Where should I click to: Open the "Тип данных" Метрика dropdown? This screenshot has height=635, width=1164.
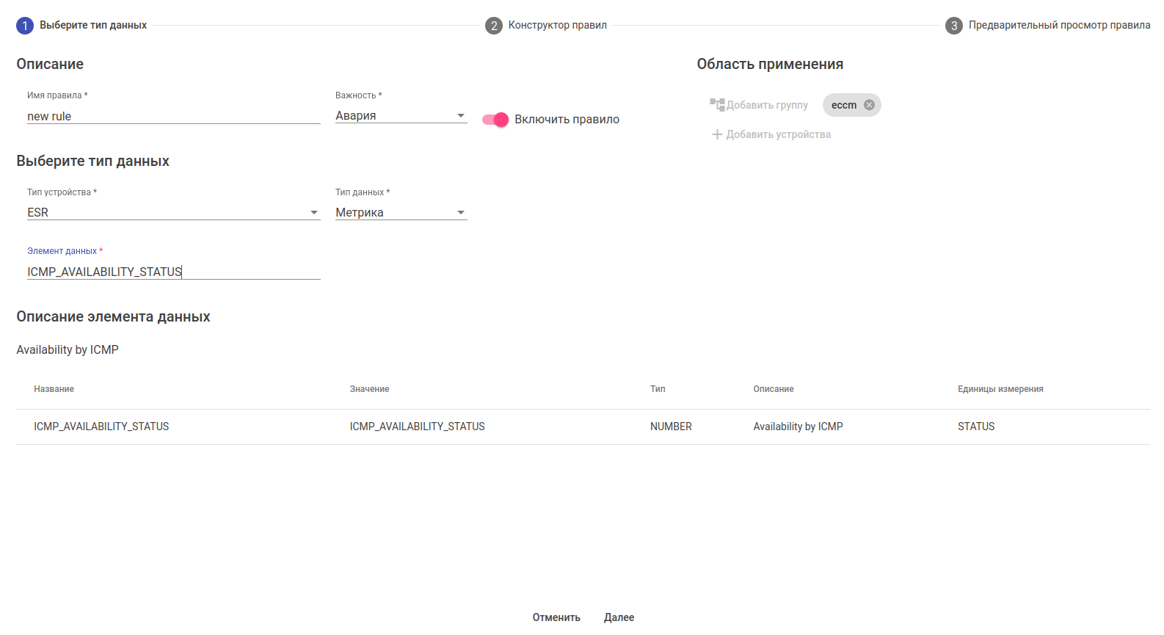click(x=401, y=213)
